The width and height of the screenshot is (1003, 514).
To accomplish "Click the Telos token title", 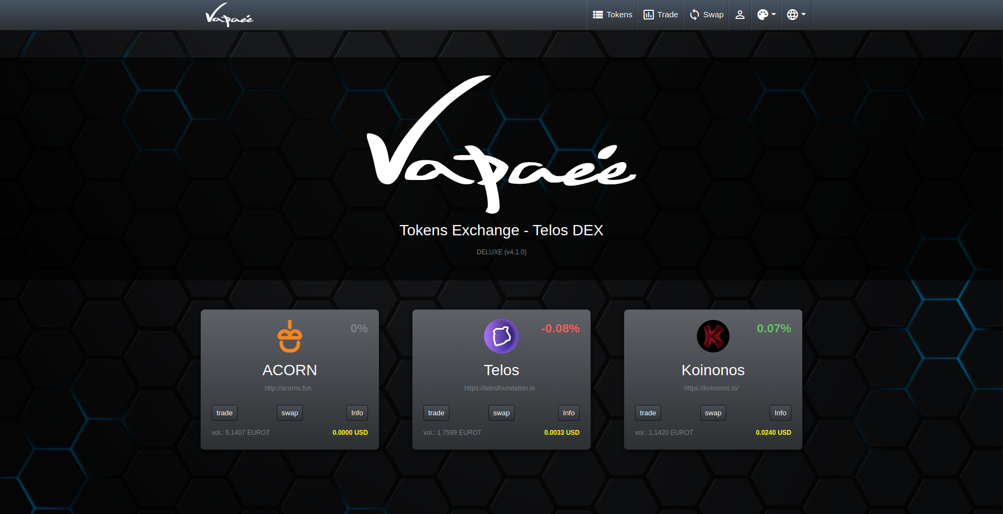I will 501,370.
